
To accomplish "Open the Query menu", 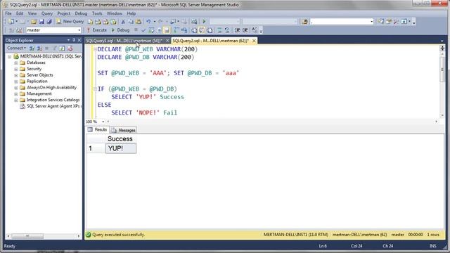I will [x=47, y=13].
